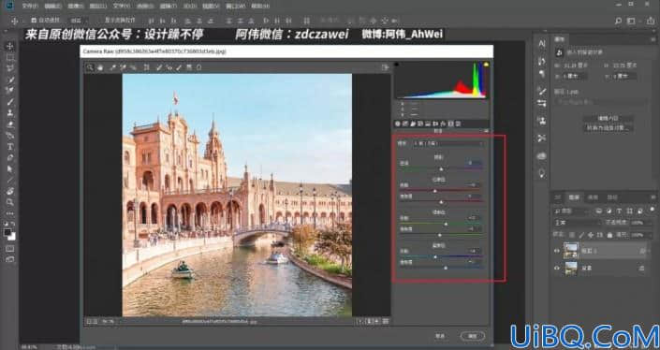This screenshot has height=350, width=660.
Task: Open the Edit menu
Action: [x=52, y=6]
